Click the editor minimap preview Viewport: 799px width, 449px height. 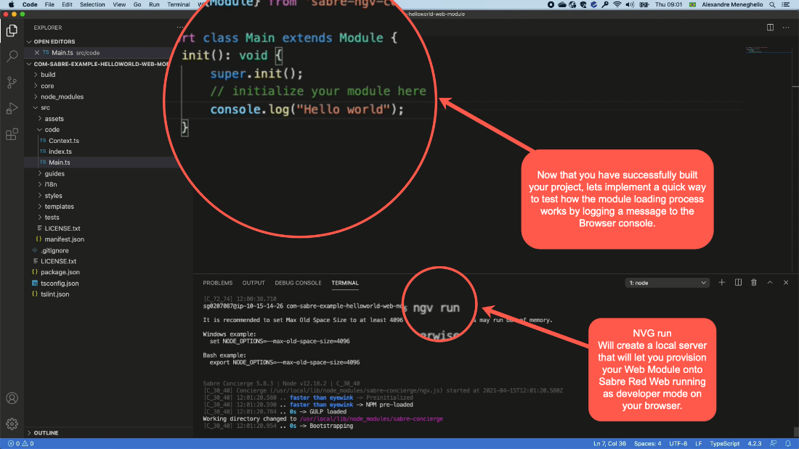pos(768,50)
